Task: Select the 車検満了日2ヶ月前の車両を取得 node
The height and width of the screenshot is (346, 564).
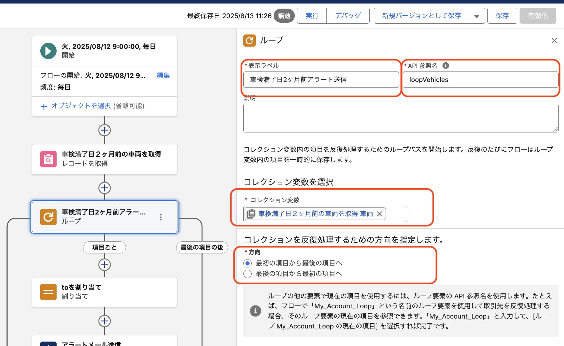Action: 105,159
